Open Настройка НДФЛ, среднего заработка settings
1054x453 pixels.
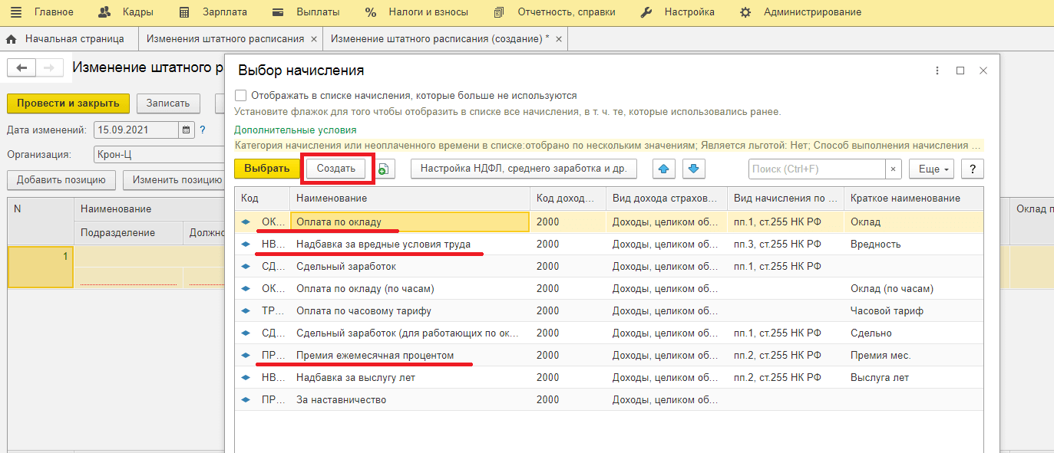[524, 169]
